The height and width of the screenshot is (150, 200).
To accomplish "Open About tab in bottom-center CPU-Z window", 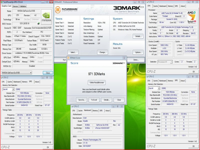I will click(x=107, y=110).
